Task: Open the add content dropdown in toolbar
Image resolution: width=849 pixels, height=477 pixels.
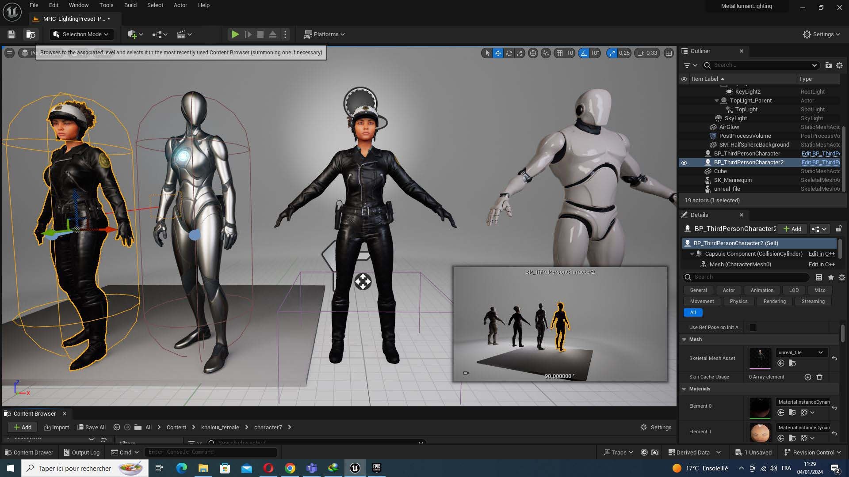Action: tap(135, 34)
